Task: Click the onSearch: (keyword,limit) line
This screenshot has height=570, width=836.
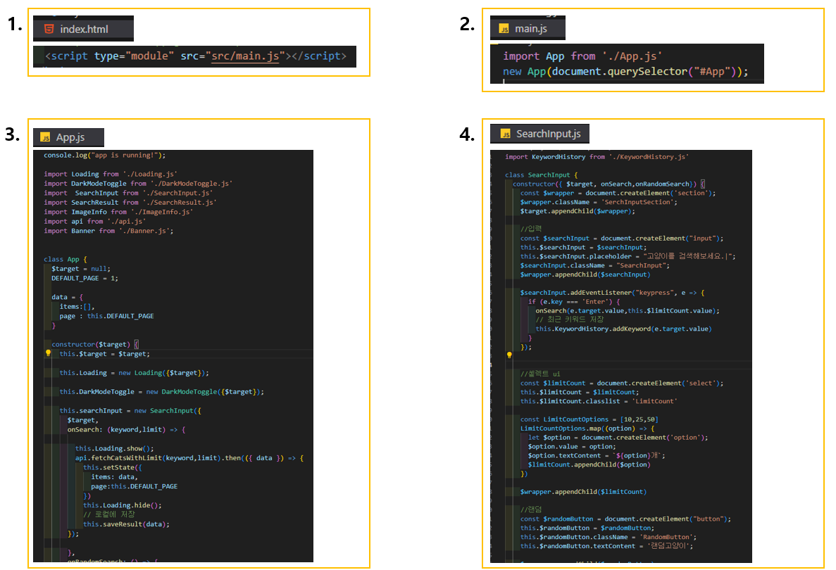Action: click(x=126, y=430)
